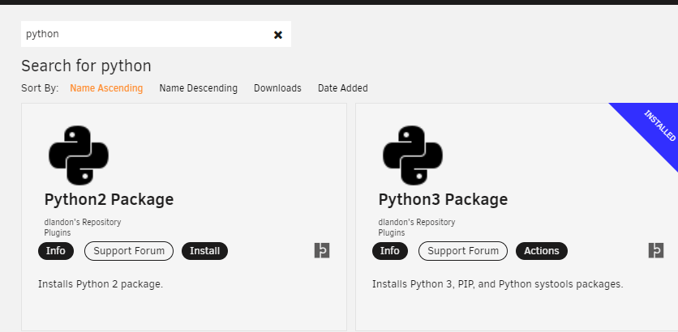Click the Python3 Package title
Viewport: 678px width, 332px height.
pyautogui.click(x=443, y=199)
